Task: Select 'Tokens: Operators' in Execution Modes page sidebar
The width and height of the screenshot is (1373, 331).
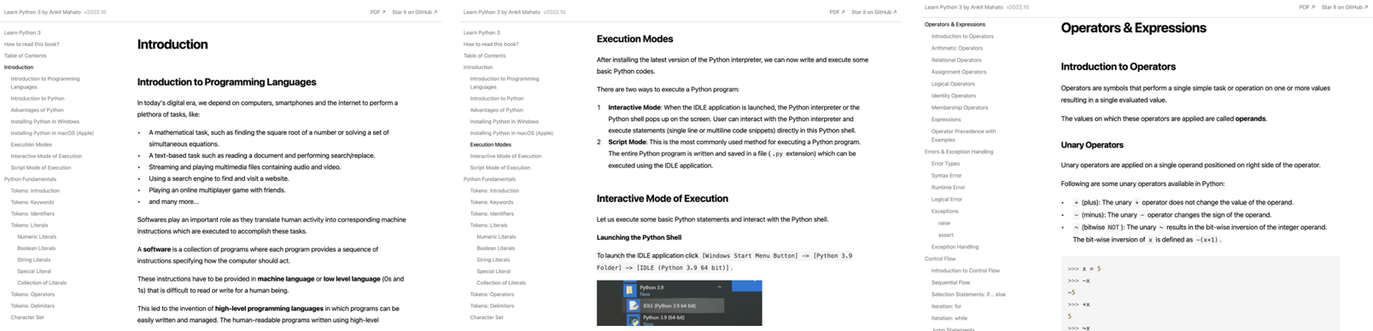Action: (493, 294)
